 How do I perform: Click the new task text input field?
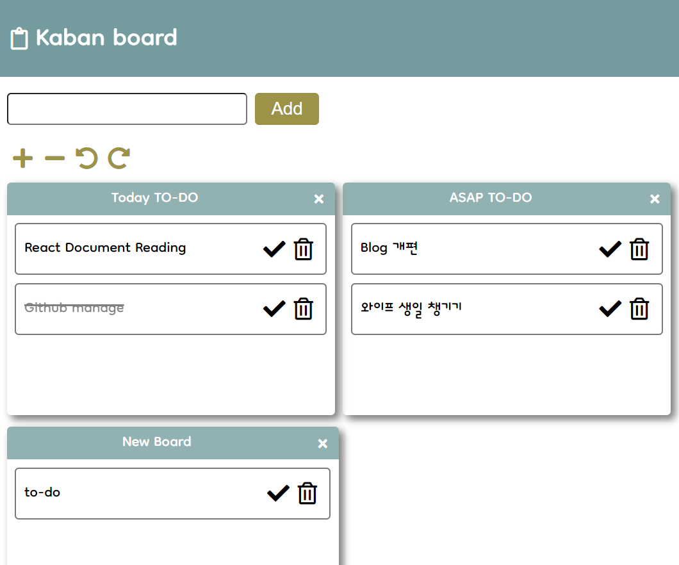[126, 108]
